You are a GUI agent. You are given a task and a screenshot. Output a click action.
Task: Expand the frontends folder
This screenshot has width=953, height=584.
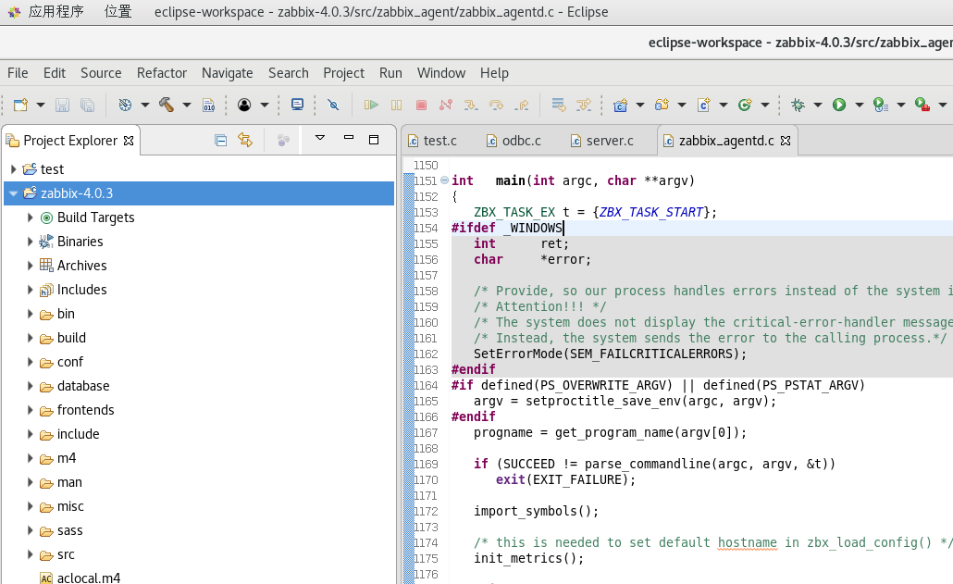click(x=30, y=410)
